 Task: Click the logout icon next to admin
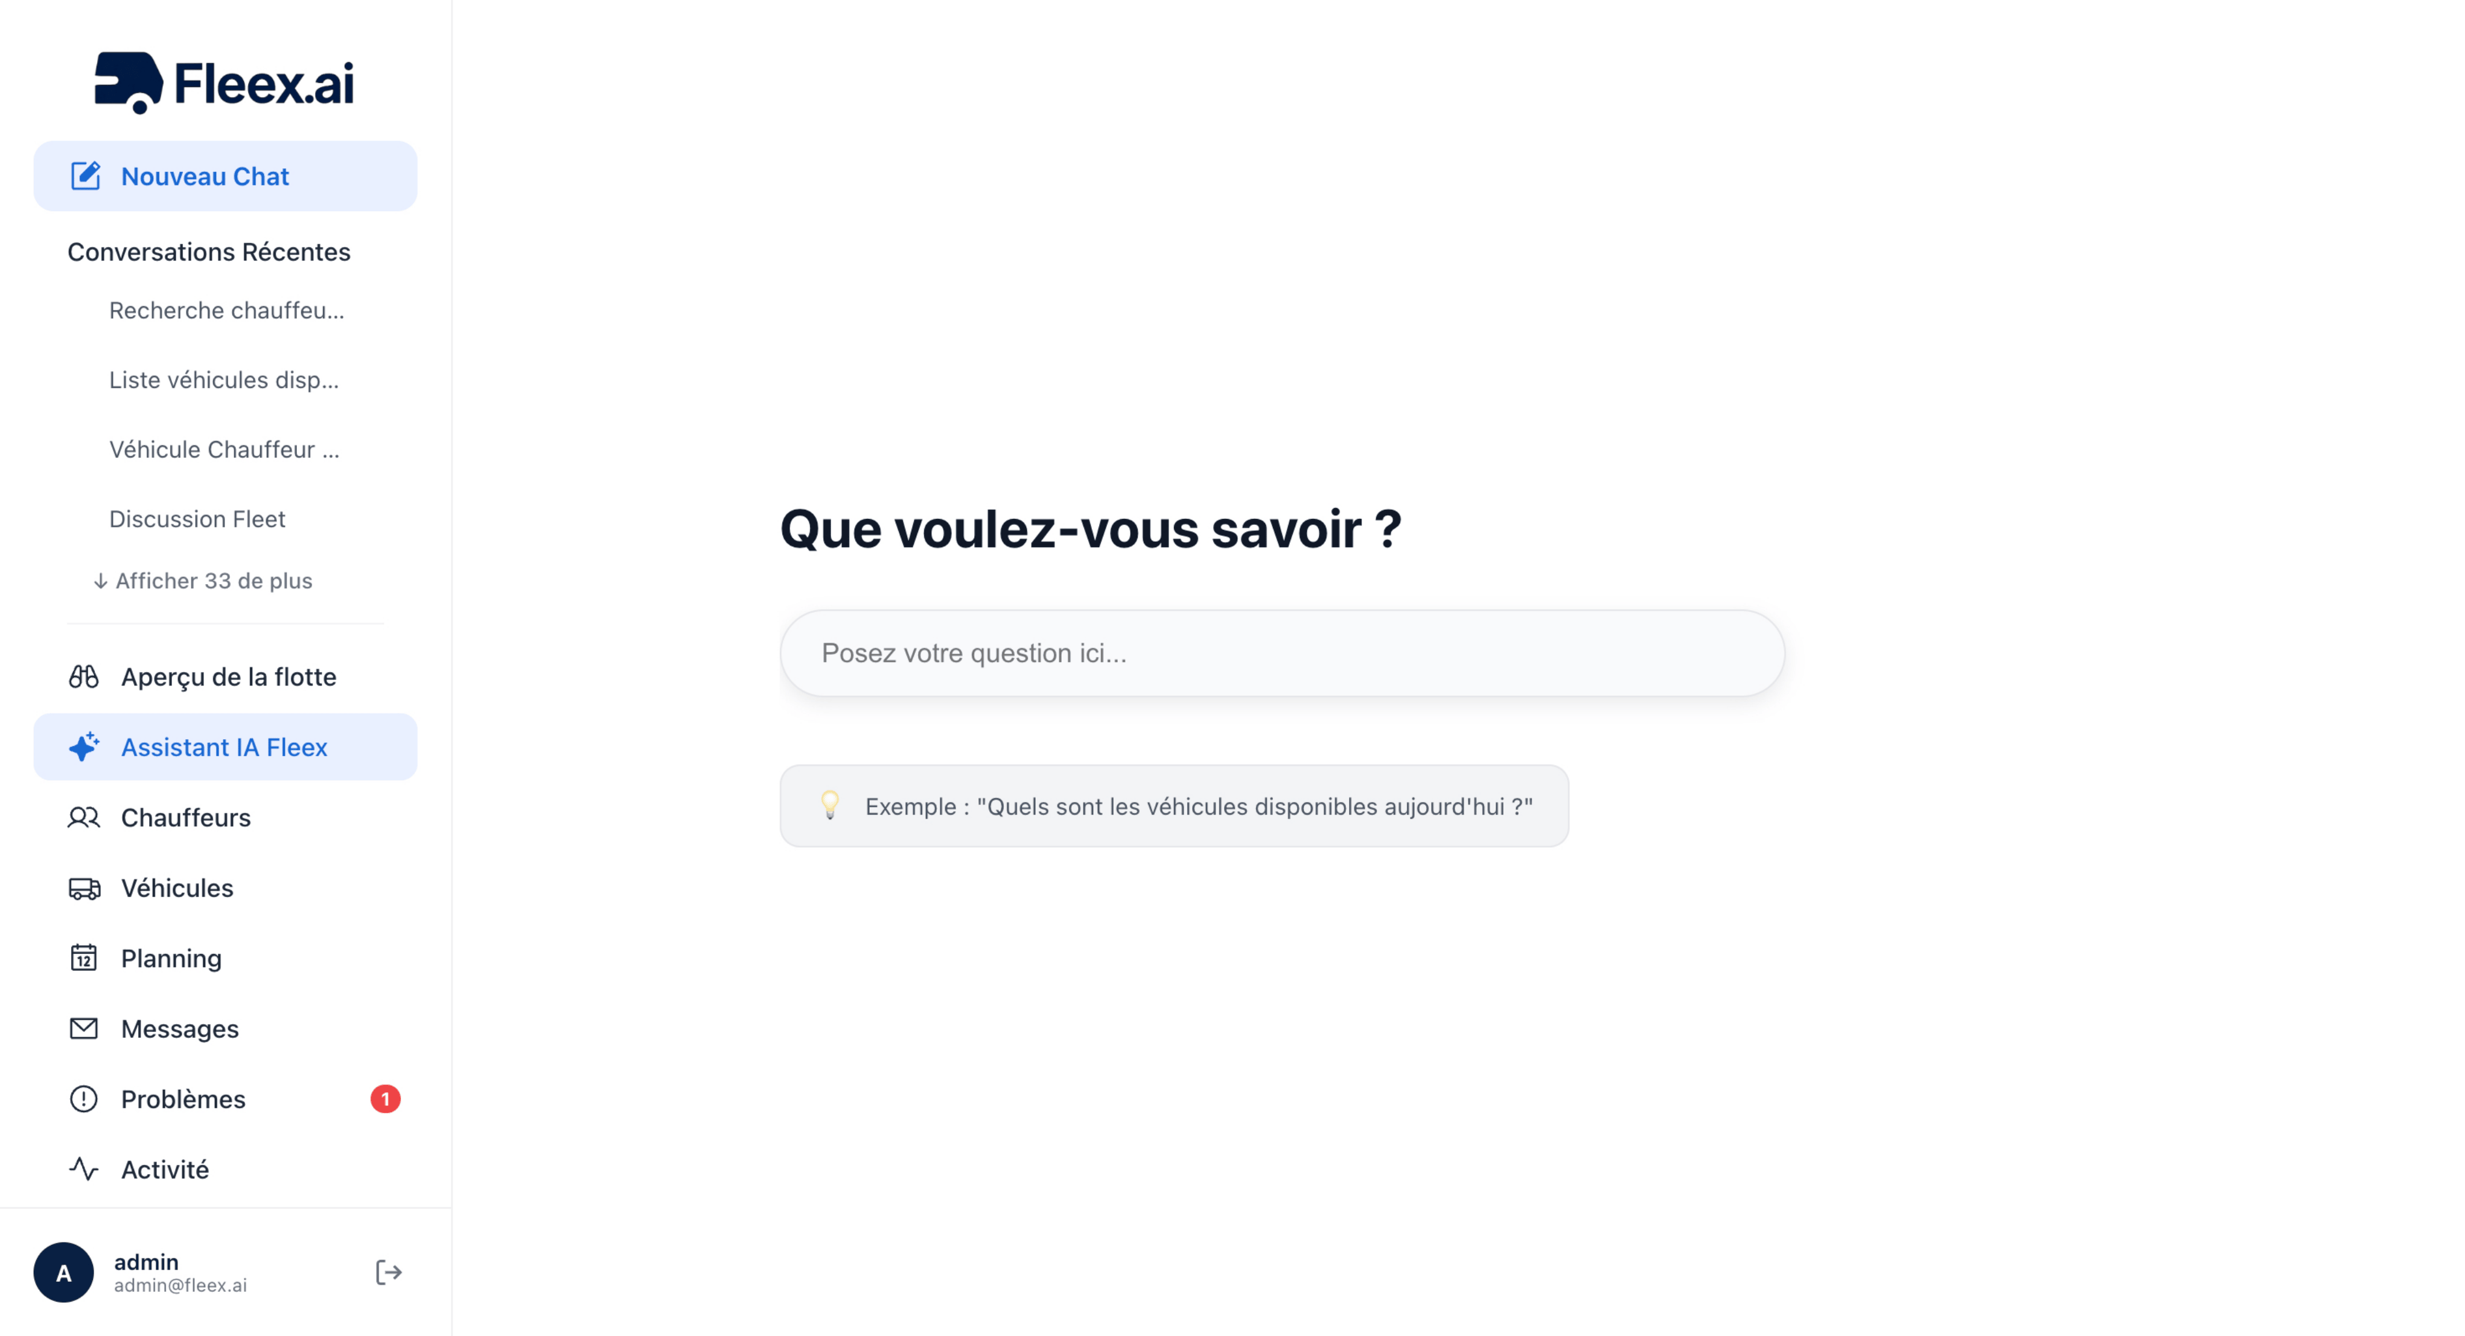(x=389, y=1272)
